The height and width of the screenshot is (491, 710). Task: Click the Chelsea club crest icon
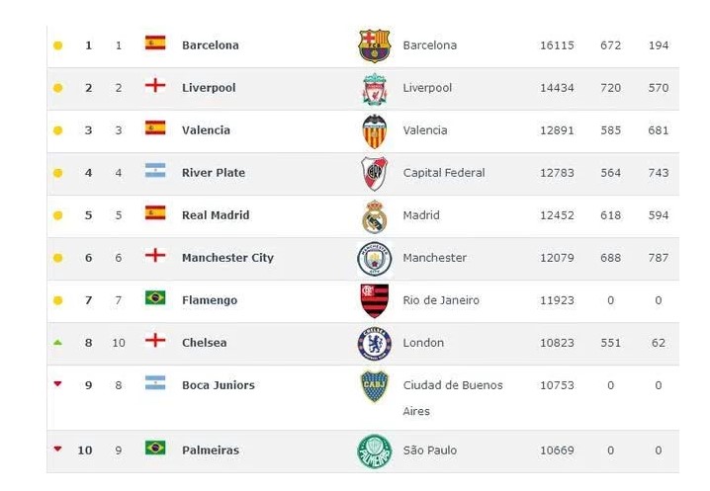point(374,343)
